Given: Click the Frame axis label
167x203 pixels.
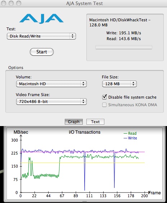Looking at the screenshot, I should pyautogui.click(x=154, y=193).
